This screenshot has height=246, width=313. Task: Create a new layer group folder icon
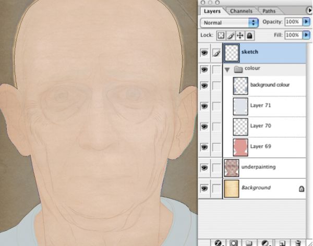click(249, 243)
